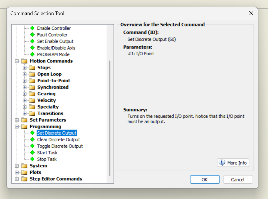Expand the Specialty subfolder
The width and height of the screenshot is (268, 199).
(x=25, y=107)
